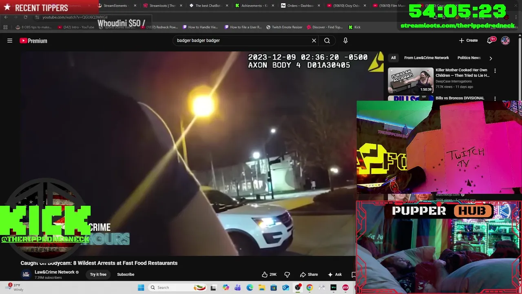Click the 'Try it free' button

98,274
